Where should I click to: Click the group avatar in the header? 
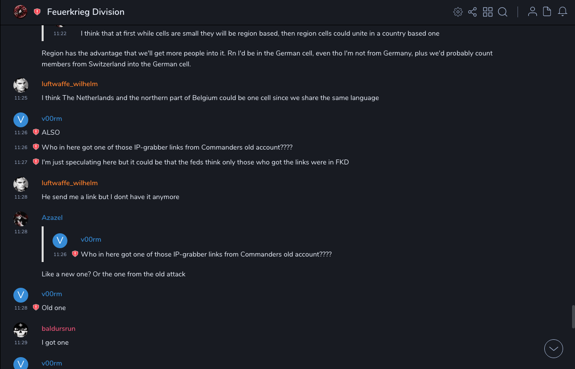coord(20,12)
